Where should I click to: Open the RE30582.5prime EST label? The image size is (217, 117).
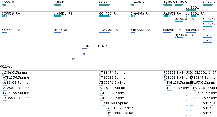[x=198, y=113]
